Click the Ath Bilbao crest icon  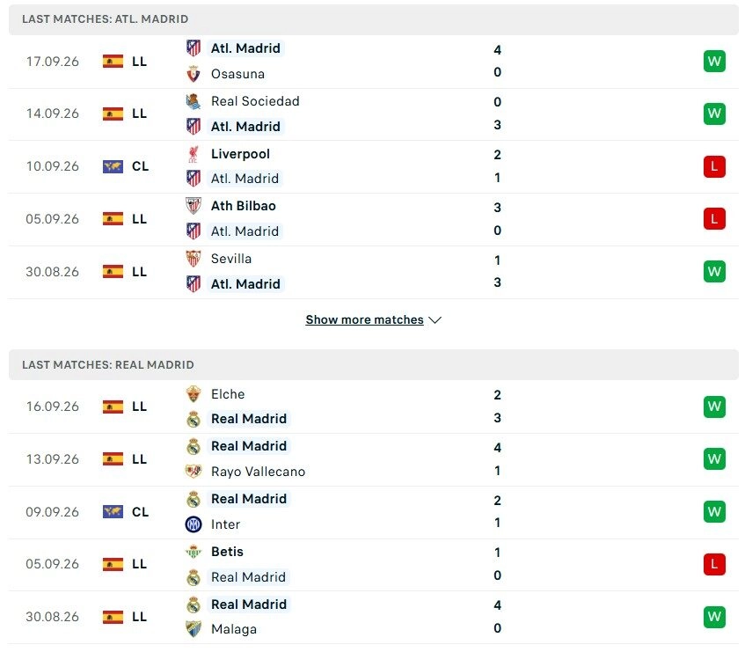pyautogui.click(x=193, y=206)
